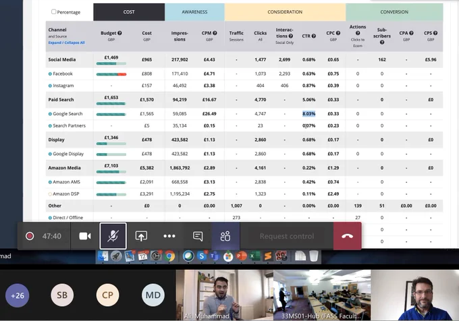This screenshot has height=321, width=459.
Task: Click the CPC help question icon
Action: pyautogui.click(x=338, y=33)
